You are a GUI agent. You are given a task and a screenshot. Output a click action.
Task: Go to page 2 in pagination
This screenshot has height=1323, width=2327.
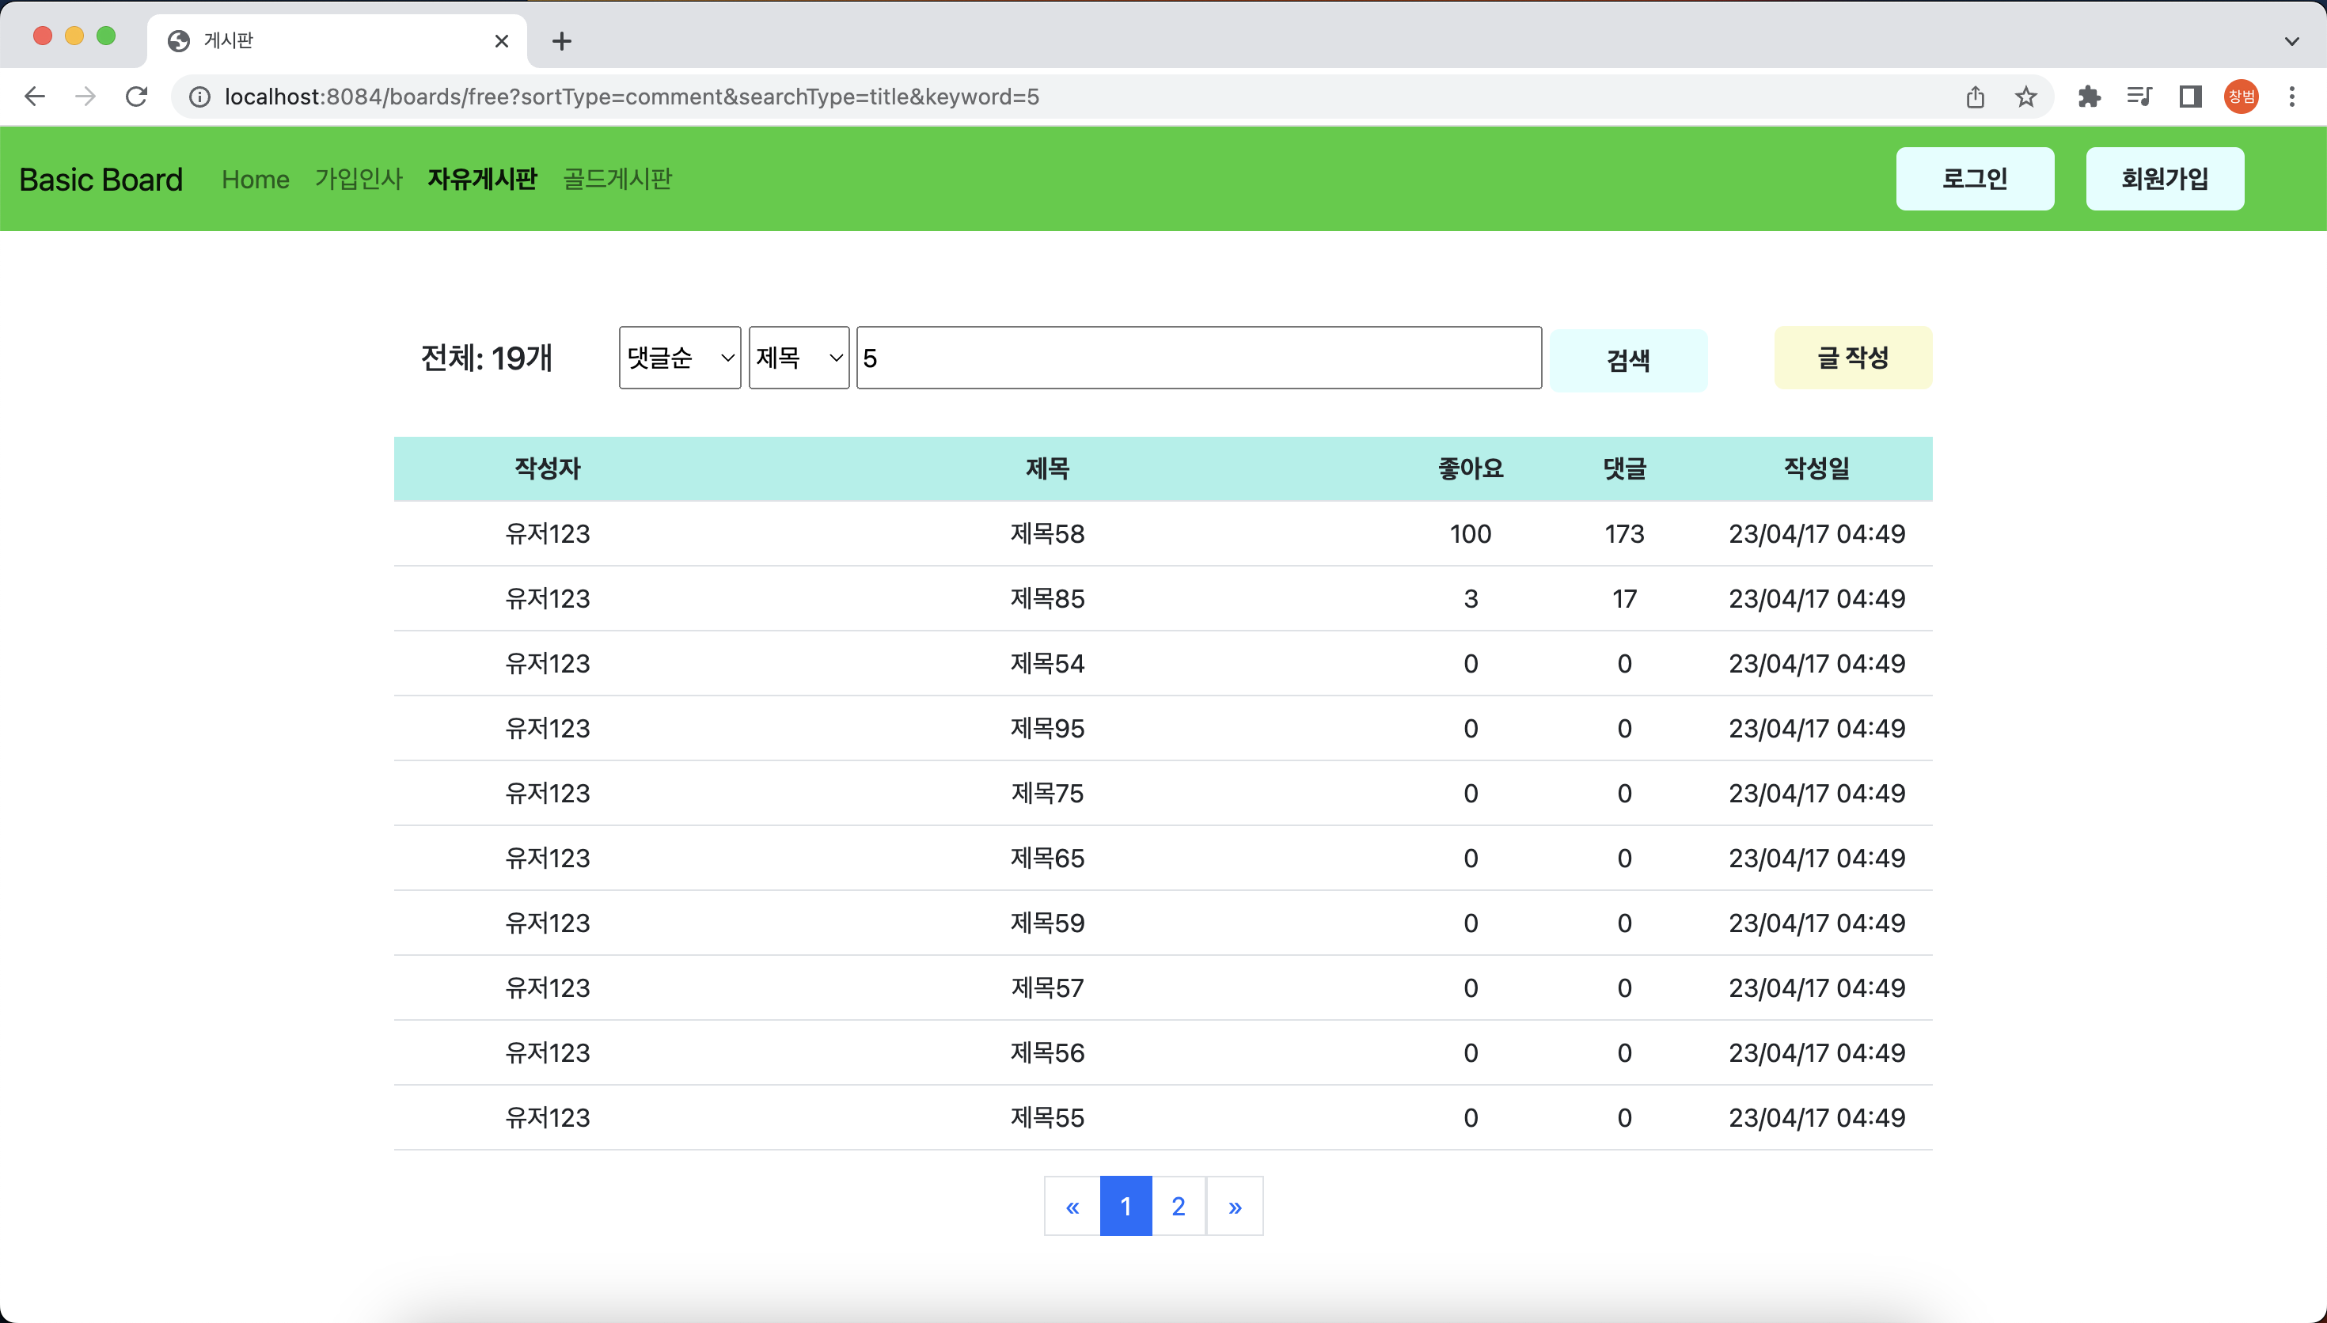coord(1179,1206)
